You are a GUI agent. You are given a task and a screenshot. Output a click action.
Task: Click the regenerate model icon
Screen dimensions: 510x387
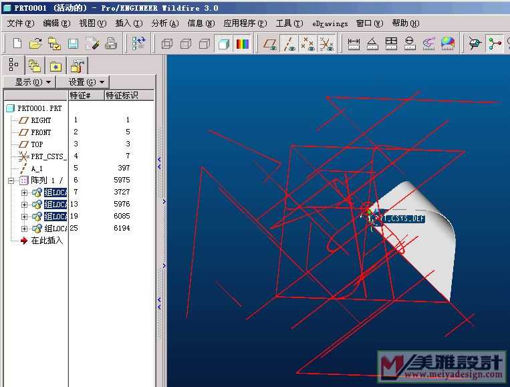coord(138,43)
